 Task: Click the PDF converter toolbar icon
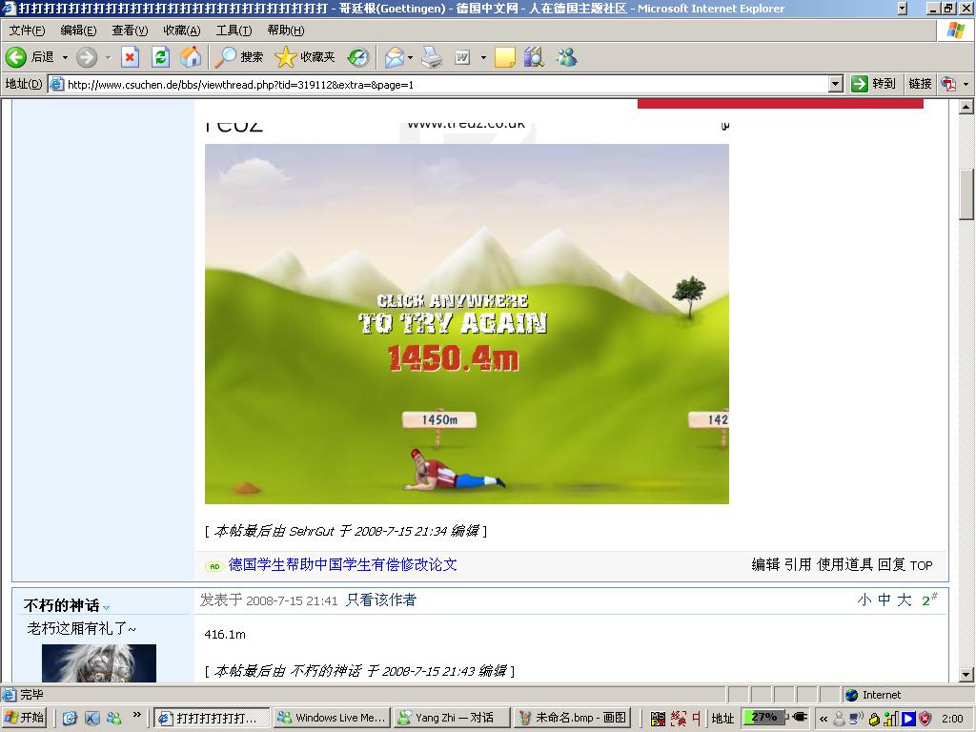click(948, 84)
